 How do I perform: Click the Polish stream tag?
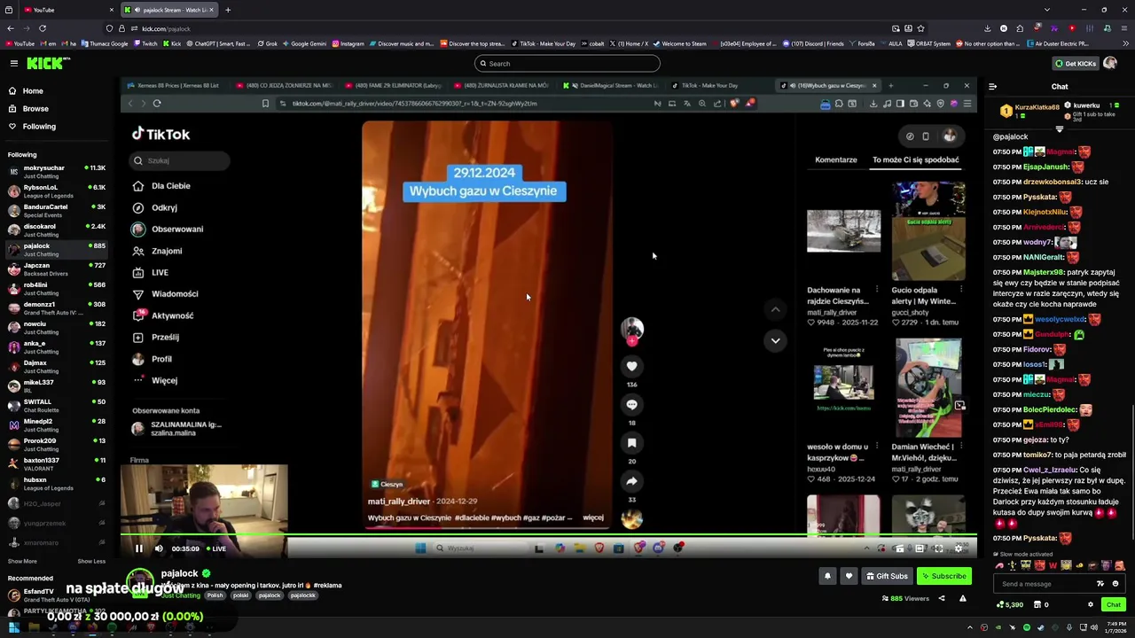(x=215, y=595)
